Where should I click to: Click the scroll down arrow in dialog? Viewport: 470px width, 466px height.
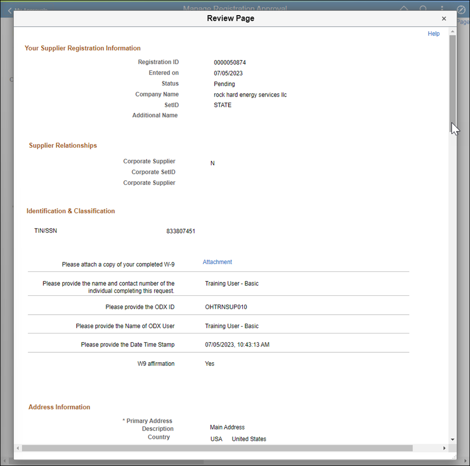[453, 439]
